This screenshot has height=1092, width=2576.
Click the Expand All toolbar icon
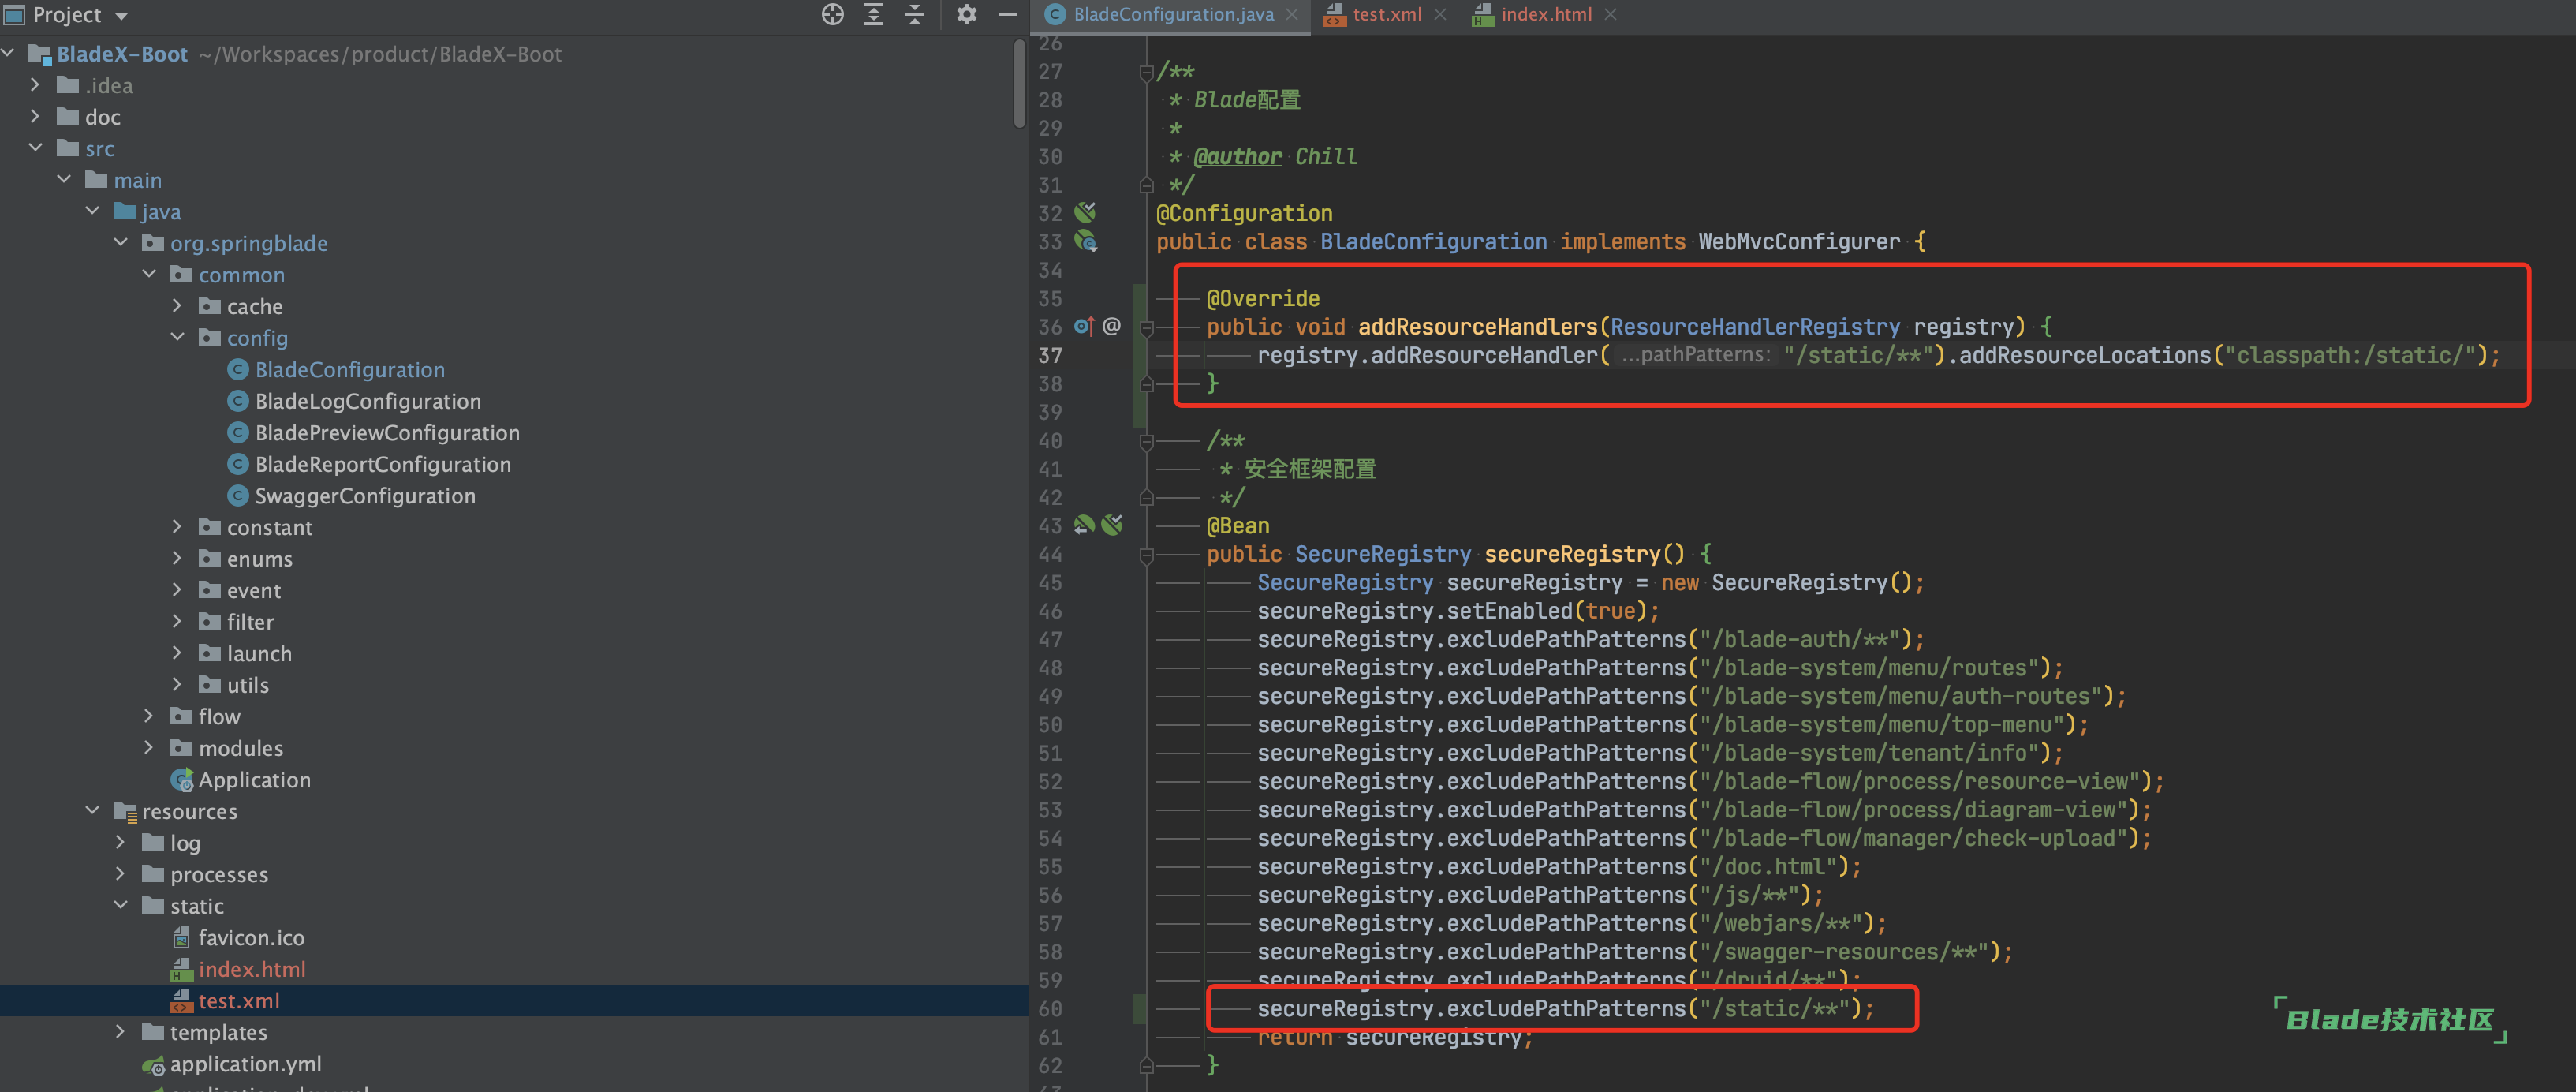point(874,14)
